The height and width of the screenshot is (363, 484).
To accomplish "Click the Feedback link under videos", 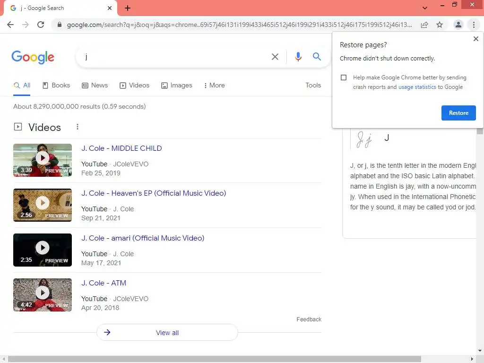I will click(309, 320).
